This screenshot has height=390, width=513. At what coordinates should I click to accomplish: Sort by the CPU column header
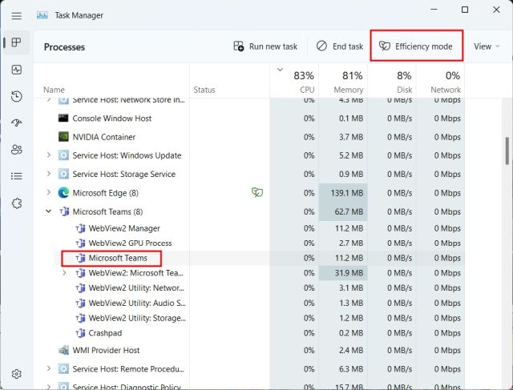294,82
